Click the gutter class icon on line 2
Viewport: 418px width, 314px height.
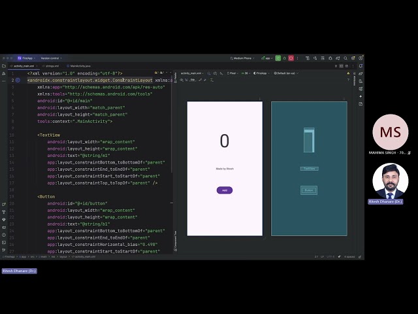[18, 80]
